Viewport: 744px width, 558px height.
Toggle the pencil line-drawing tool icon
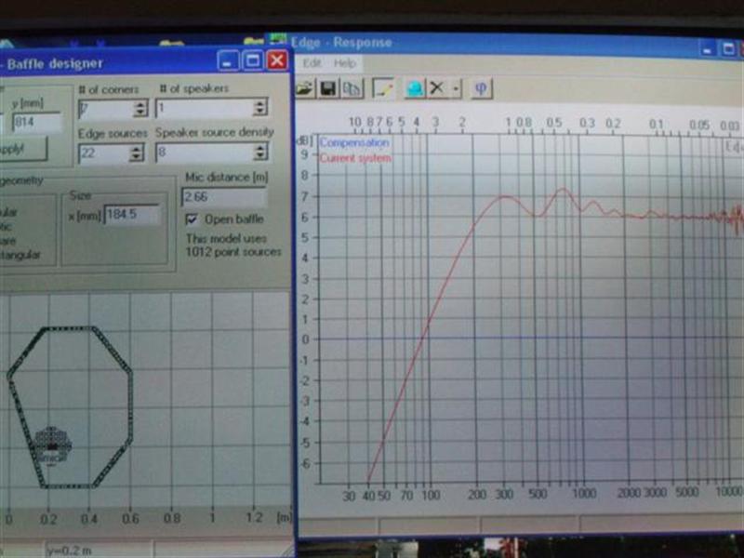point(383,88)
